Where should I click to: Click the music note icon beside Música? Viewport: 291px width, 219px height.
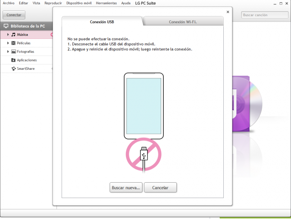[x=13, y=35]
